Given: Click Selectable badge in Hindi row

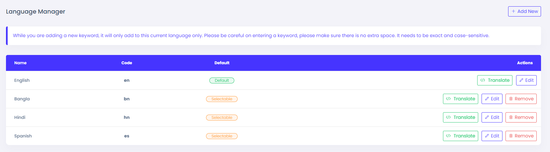Looking at the screenshot, I should point(222,118).
